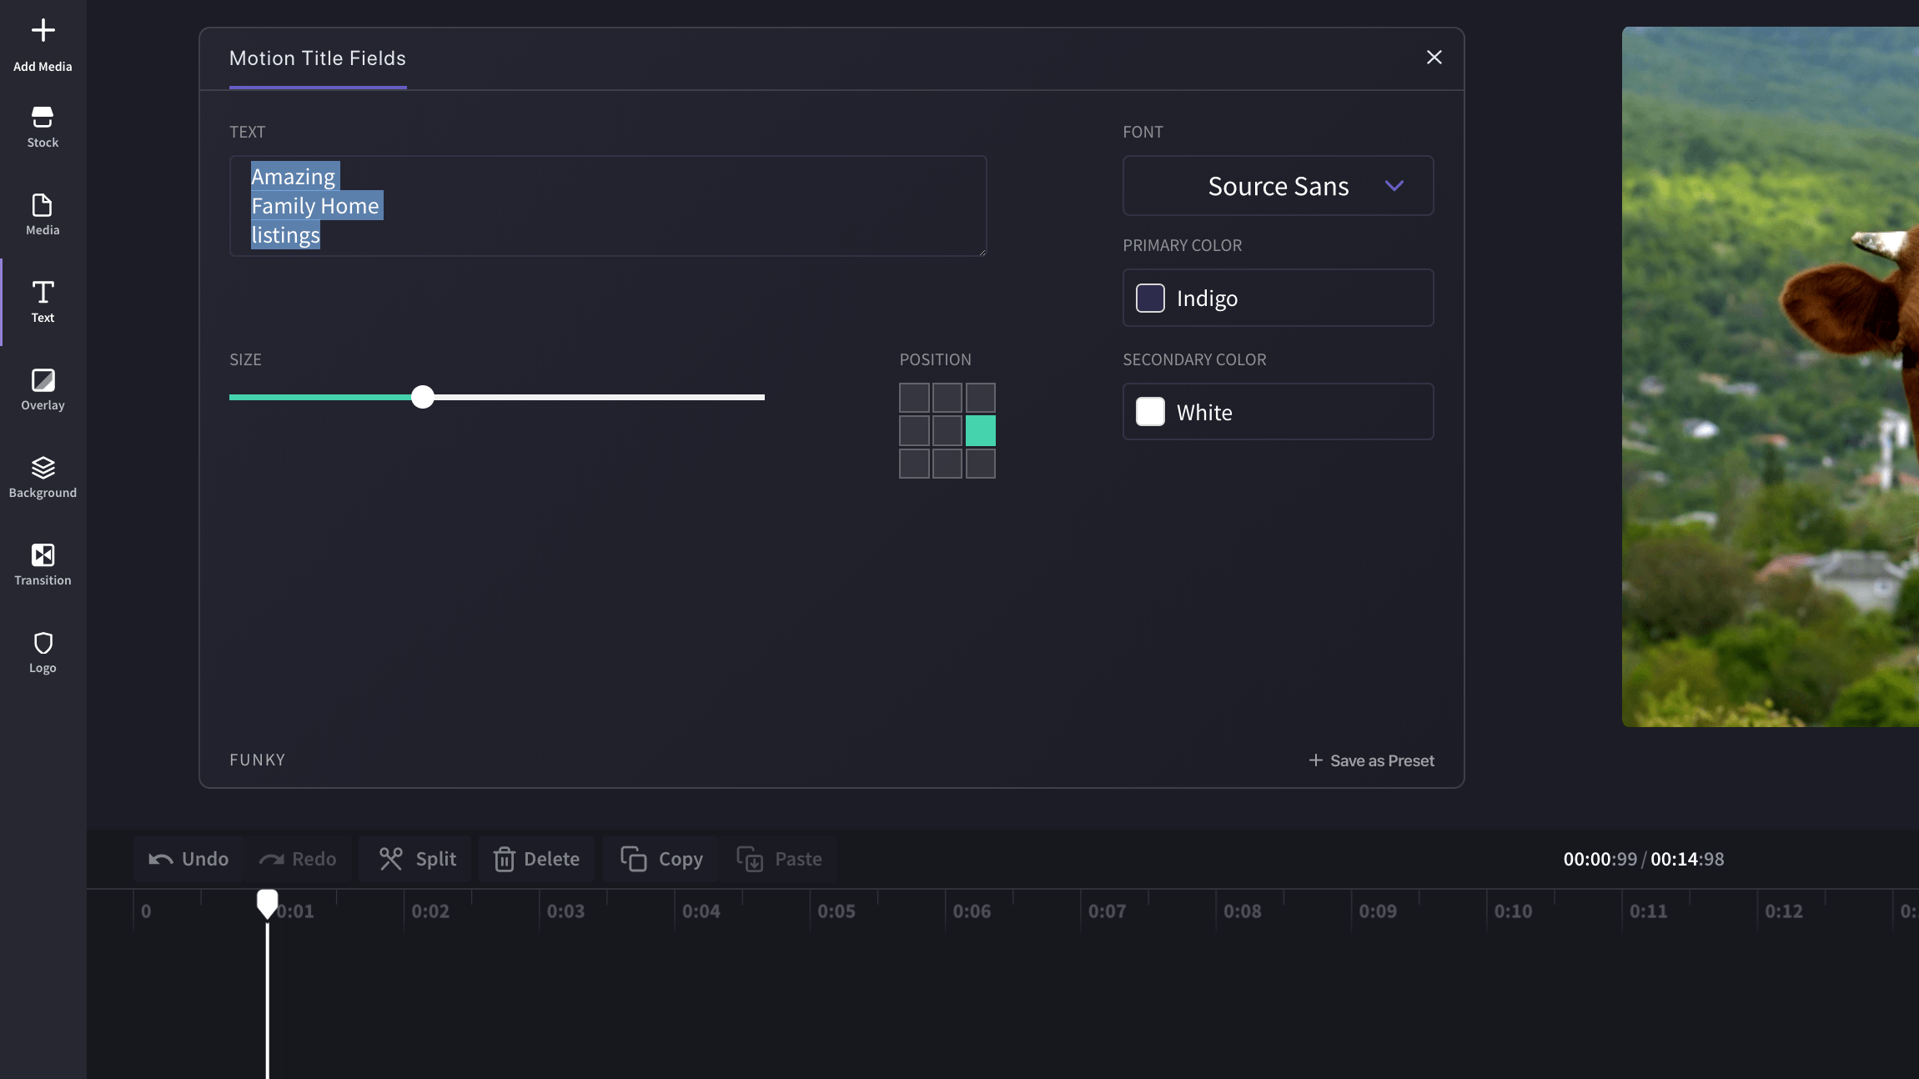Click the 0:05 mark on timeline ruler
Image resolution: width=1919 pixels, height=1079 pixels.
836,911
